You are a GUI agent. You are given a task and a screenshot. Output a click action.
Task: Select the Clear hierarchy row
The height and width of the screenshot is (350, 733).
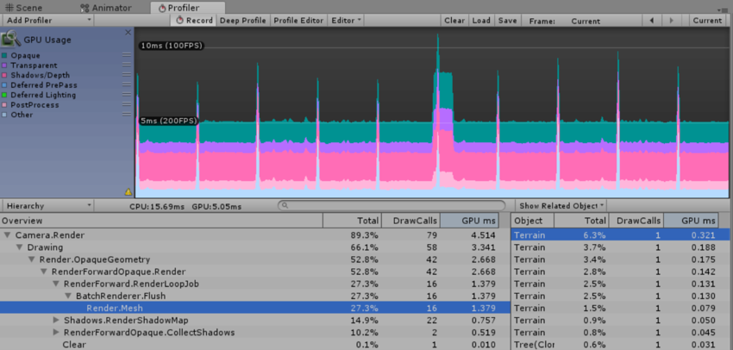click(254, 344)
